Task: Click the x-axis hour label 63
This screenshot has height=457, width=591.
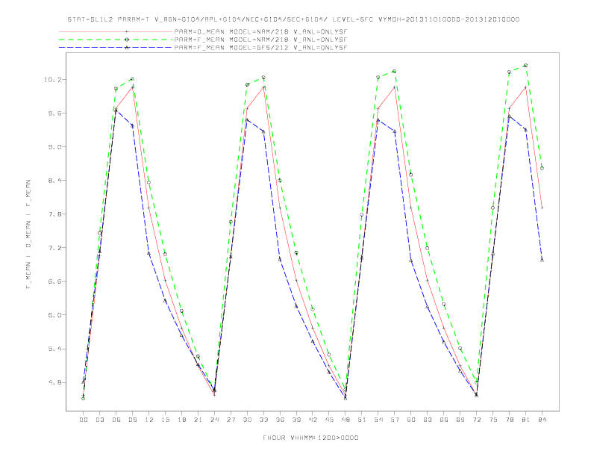Action: click(428, 420)
